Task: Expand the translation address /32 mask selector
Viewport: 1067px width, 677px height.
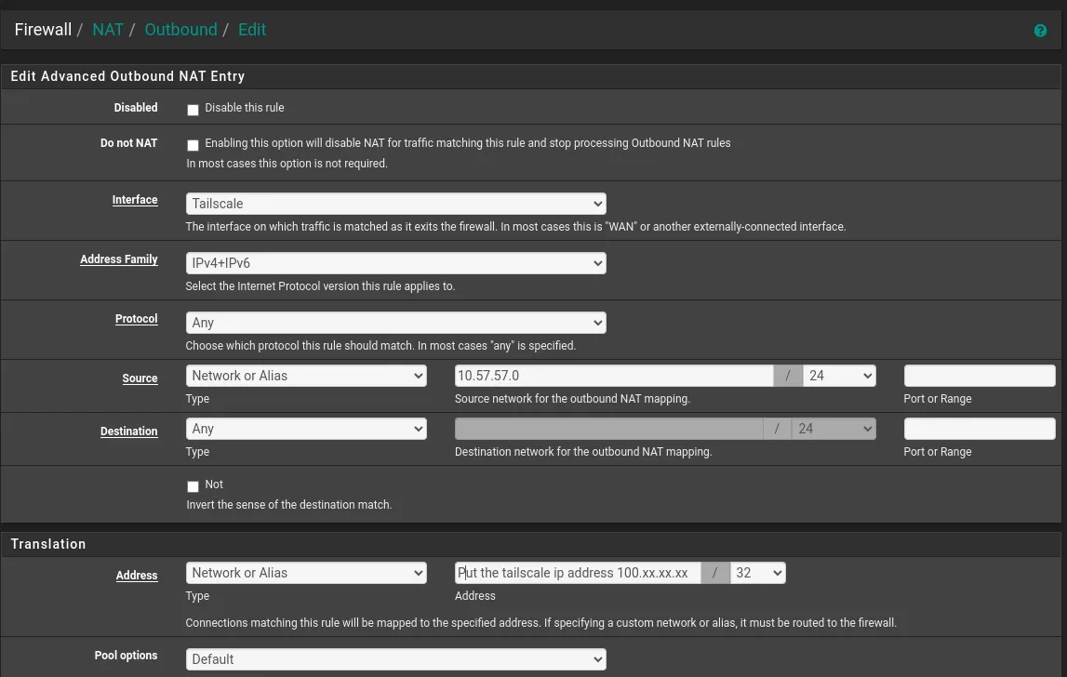Action: (x=758, y=572)
